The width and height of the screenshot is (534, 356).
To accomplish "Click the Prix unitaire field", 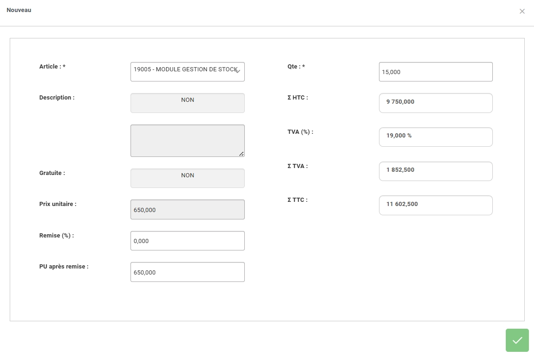I will (x=187, y=210).
